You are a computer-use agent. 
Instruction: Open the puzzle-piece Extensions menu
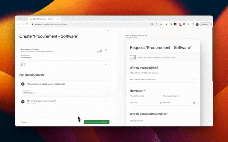pos(188,24)
